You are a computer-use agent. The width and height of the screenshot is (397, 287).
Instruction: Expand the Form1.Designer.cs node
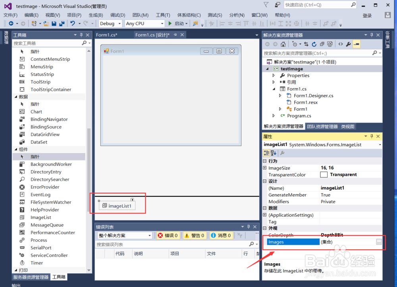[x=280, y=96]
